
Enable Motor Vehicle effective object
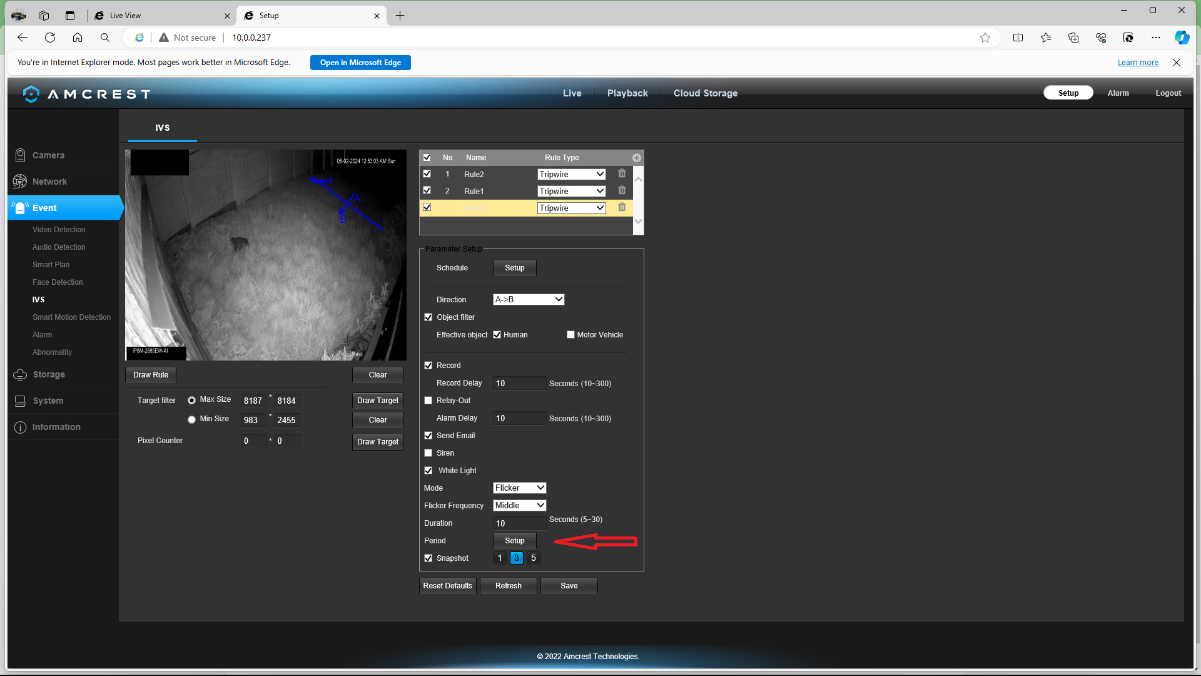pyautogui.click(x=570, y=335)
